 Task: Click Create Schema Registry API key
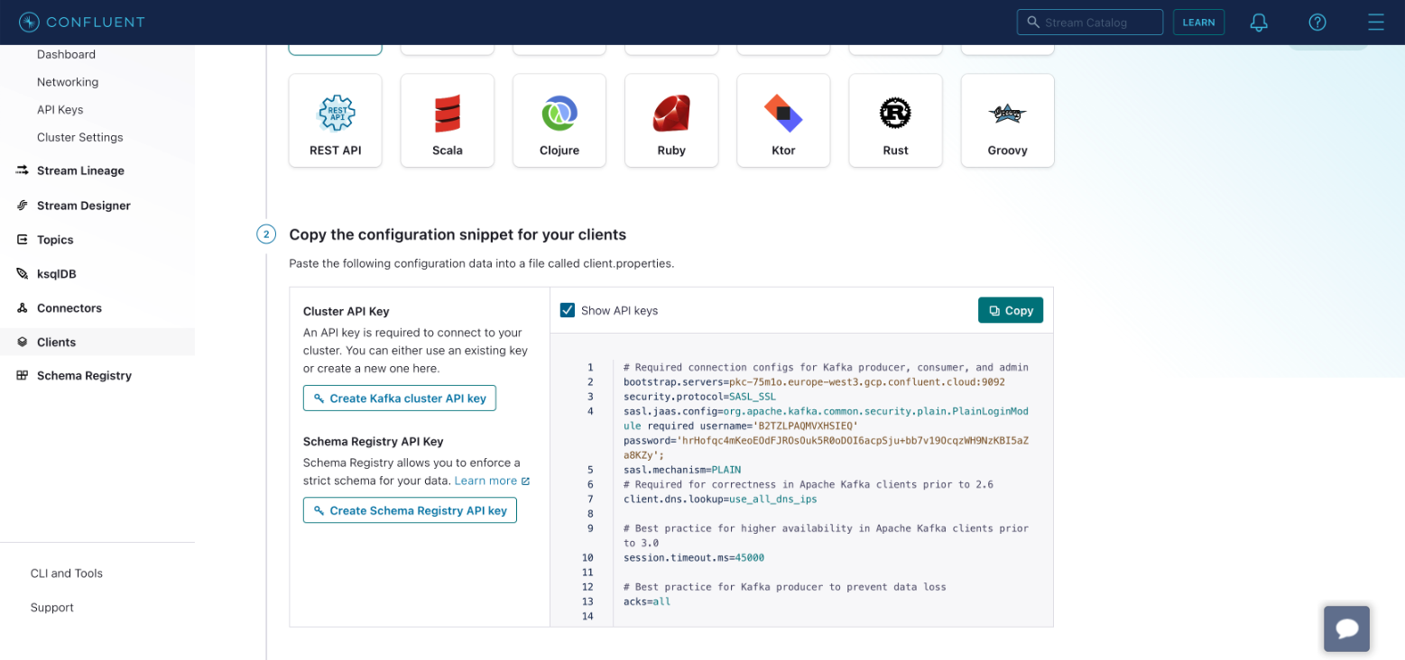point(410,510)
